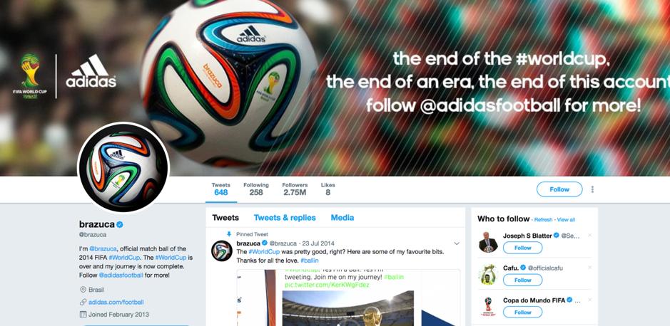
Task: Open the adidas.com/football link
Action: (116, 302)
